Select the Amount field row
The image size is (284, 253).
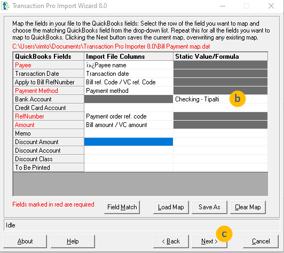(x=49, y=124)
